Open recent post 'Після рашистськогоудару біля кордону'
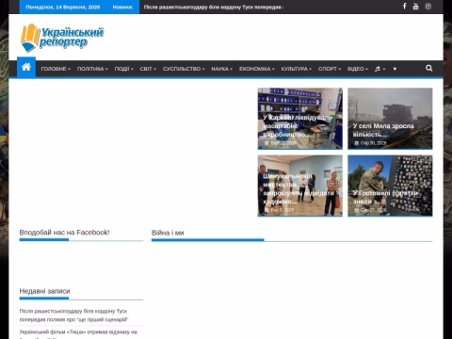Viewport: 452px width, 339px height. pos(73,315)
